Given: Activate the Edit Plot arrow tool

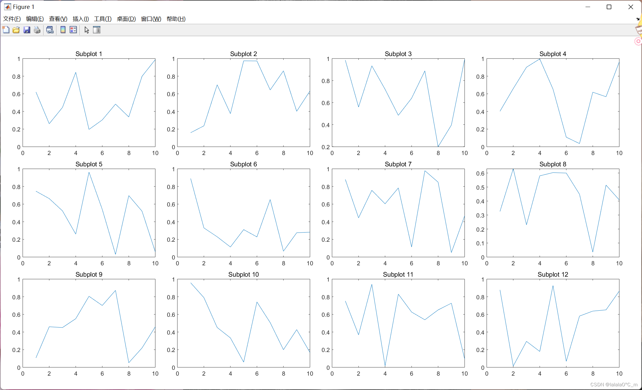Looking at the screenshot, I should [87, 30].
